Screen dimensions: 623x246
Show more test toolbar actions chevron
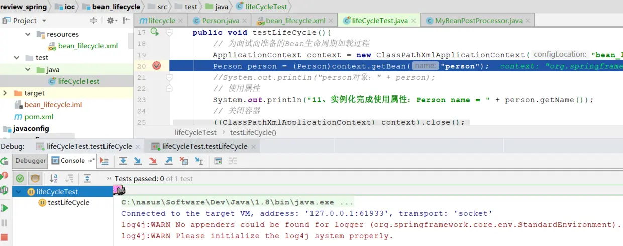point(109,179)
